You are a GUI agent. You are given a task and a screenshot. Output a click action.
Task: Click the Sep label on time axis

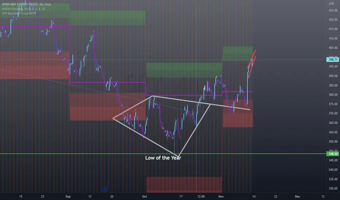click(x=68, y=196)
